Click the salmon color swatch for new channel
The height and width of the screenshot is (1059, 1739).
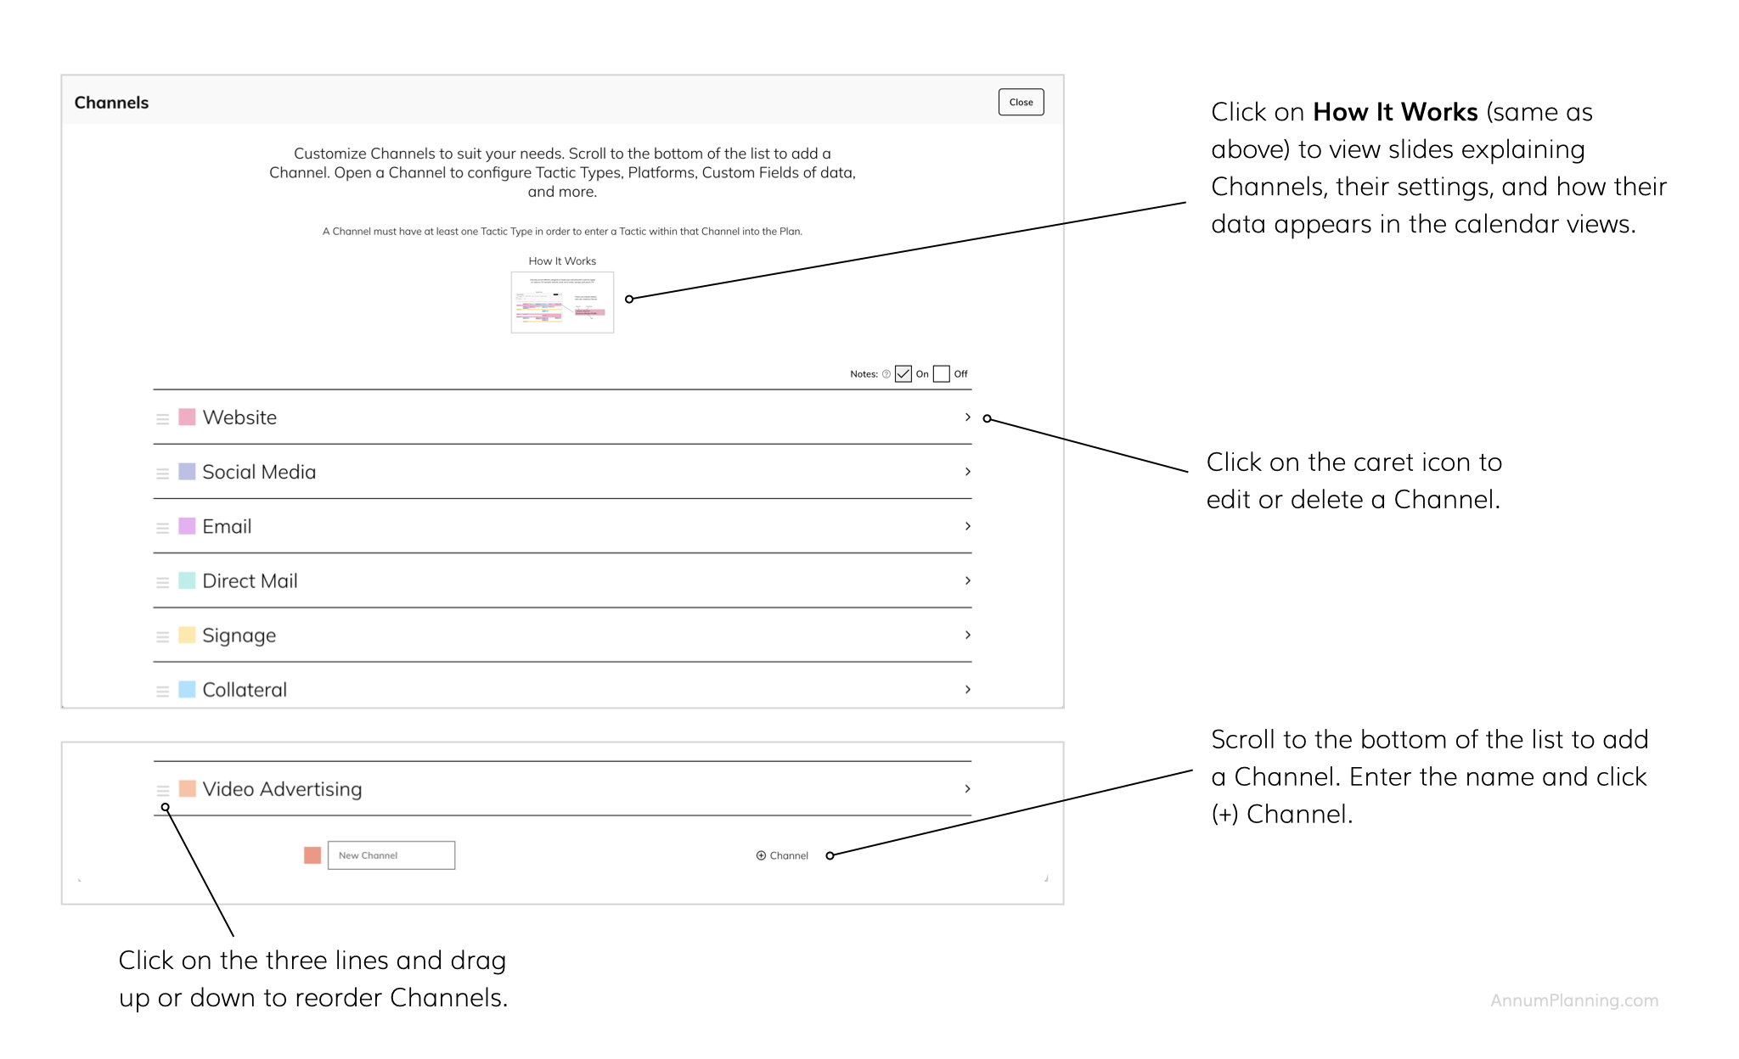point(312,855)
